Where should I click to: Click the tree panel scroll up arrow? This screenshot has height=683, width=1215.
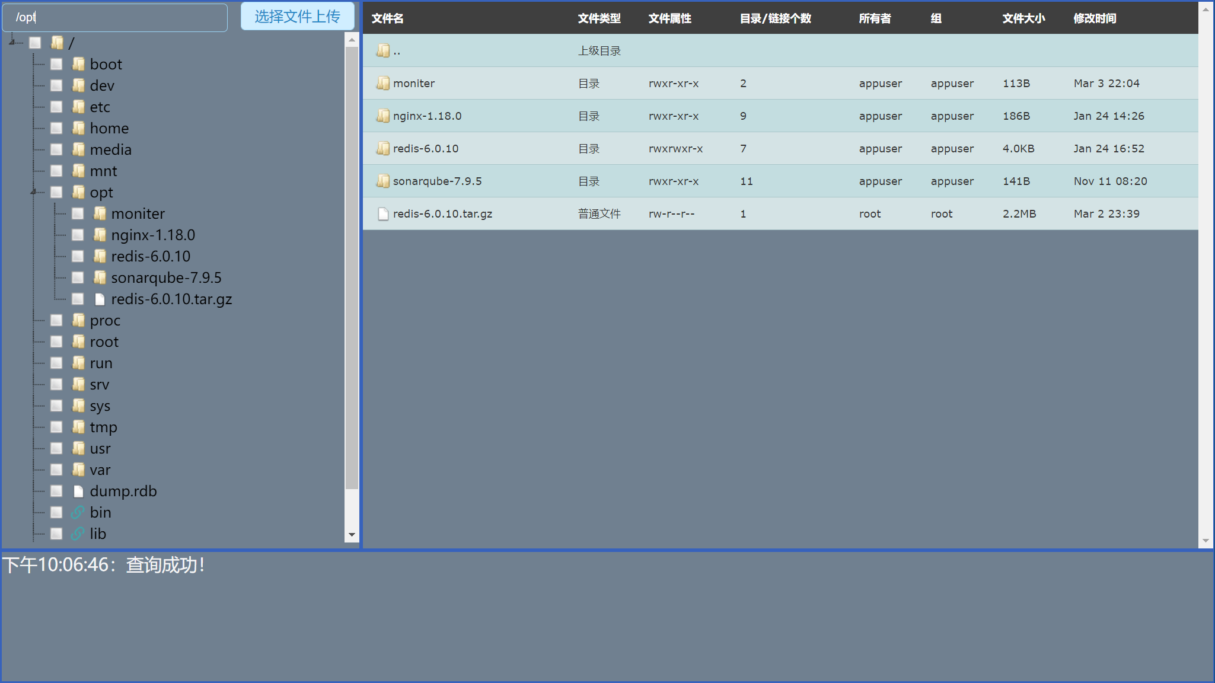coord(352,40)
